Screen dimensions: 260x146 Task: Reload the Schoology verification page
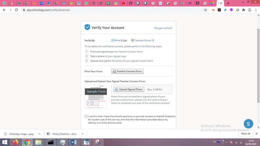point(16,10)
